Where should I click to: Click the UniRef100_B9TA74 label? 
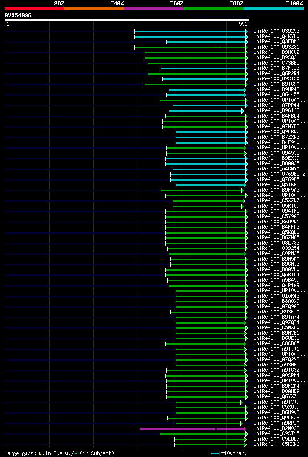277,317
